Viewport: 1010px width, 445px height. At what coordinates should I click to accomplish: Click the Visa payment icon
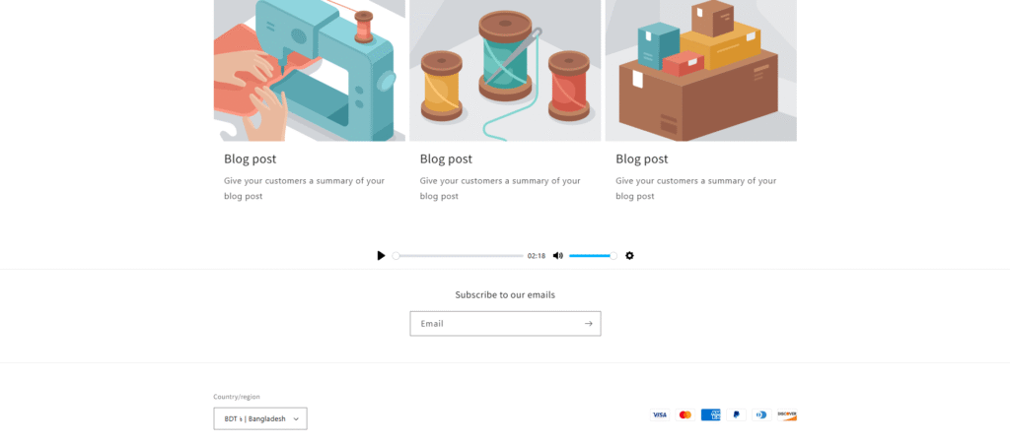click(660, 414)
